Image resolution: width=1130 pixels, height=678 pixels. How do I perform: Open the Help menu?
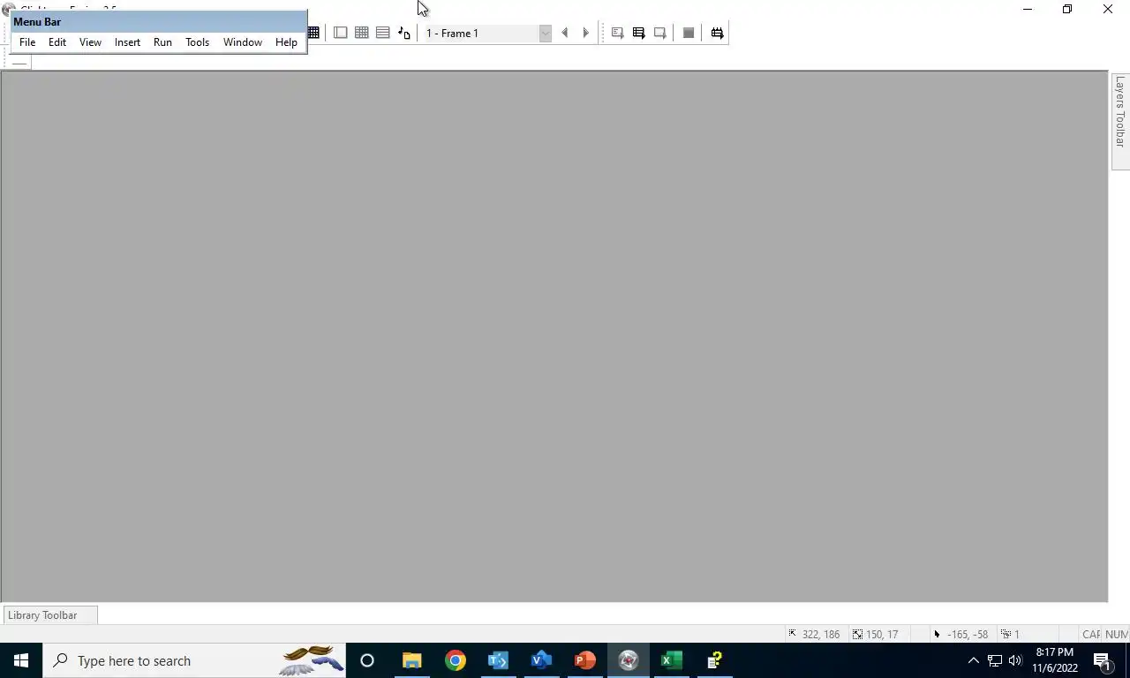tap(286, 42)
